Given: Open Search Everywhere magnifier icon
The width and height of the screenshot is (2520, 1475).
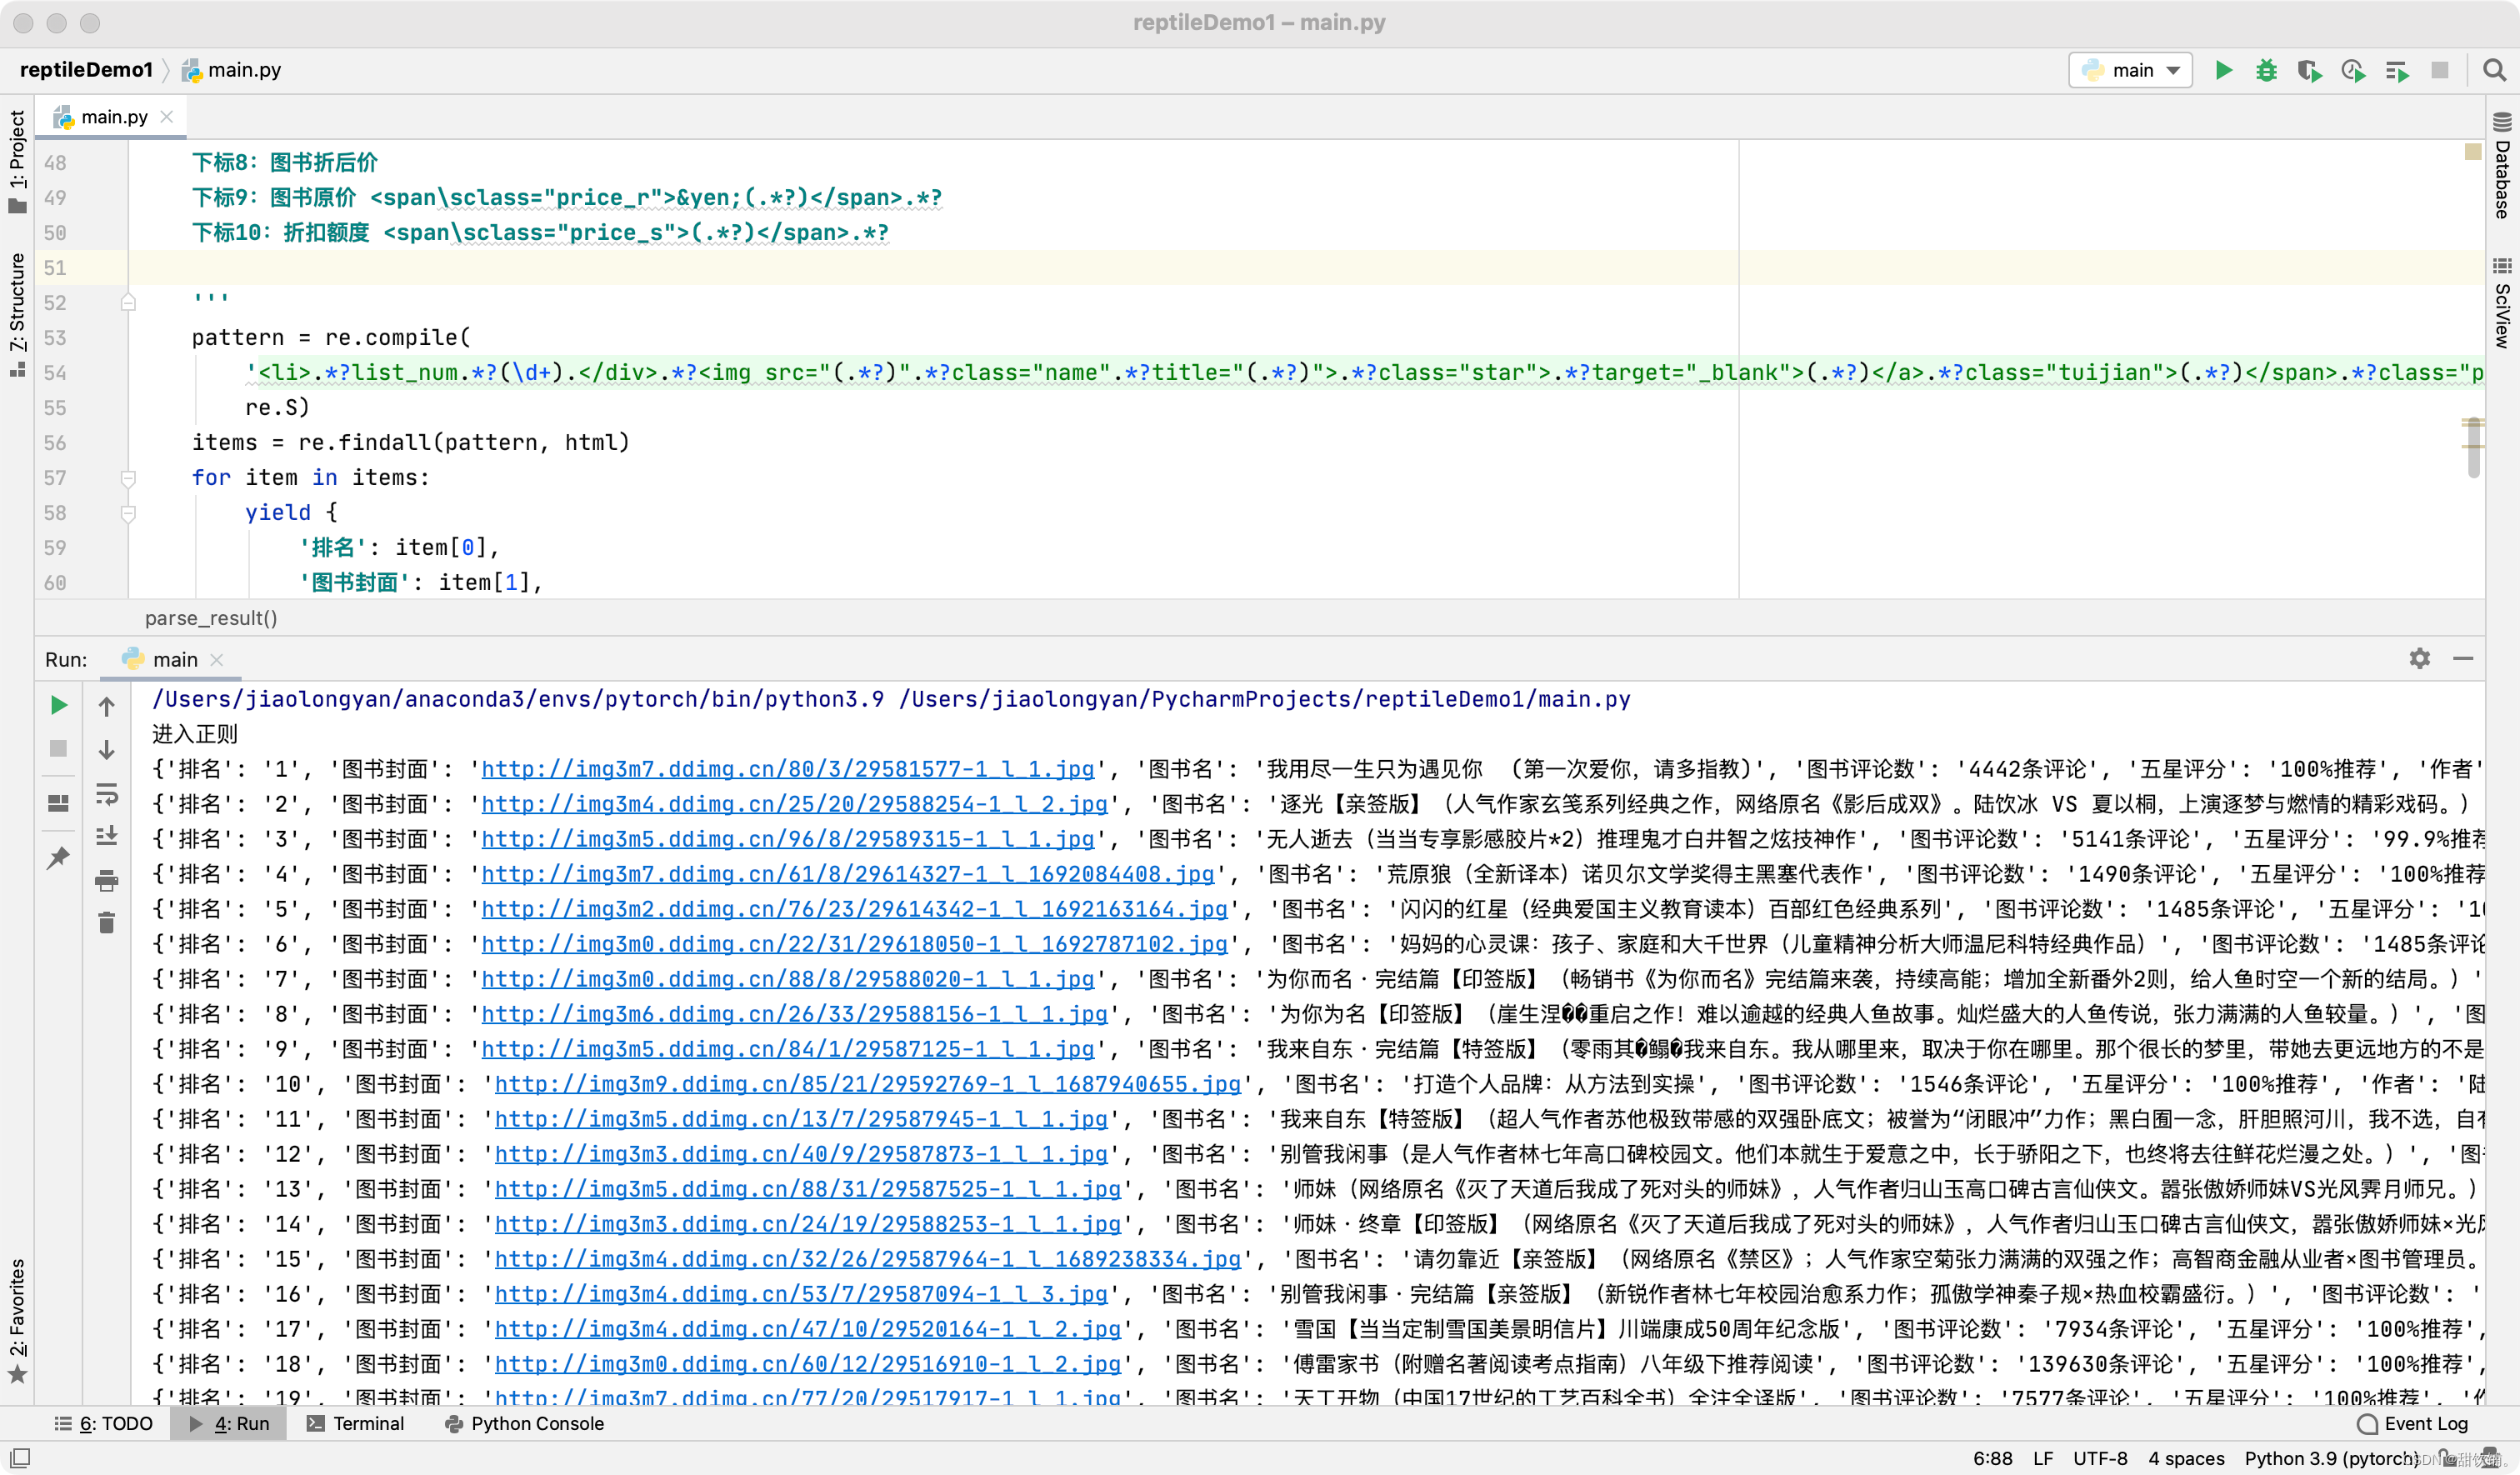Looking at the screenshot, I should click(2494, 70).
